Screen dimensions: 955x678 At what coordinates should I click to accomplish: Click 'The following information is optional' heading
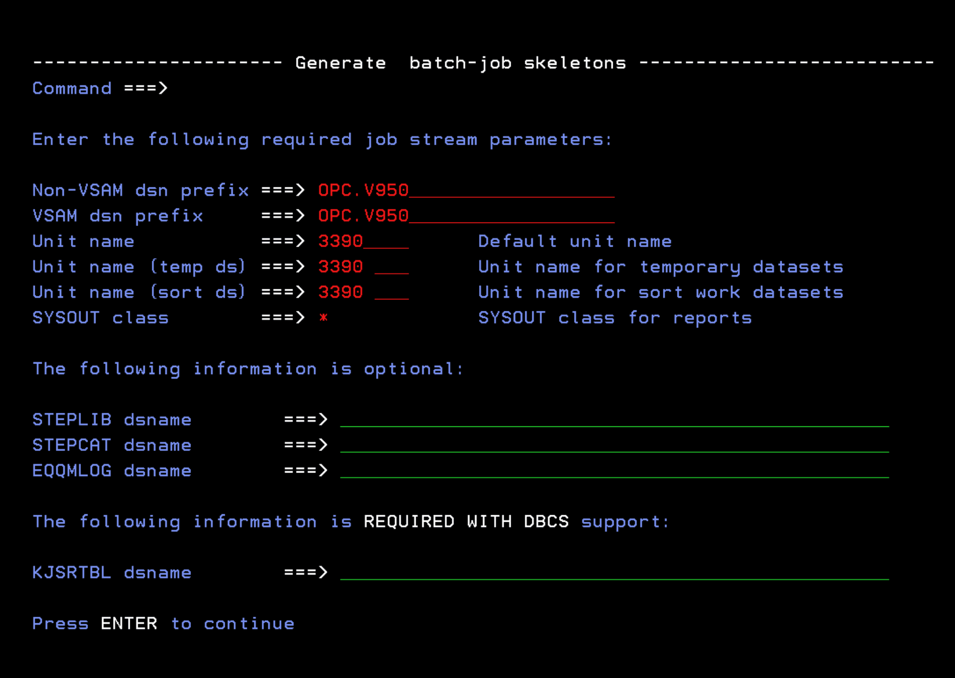pos(248,369)
